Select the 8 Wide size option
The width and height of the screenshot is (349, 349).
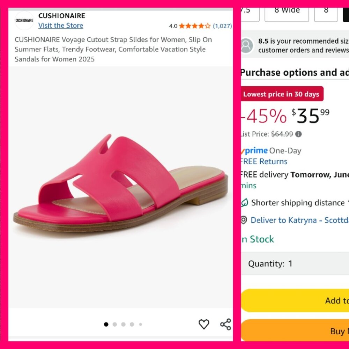[x=287, y=10]
